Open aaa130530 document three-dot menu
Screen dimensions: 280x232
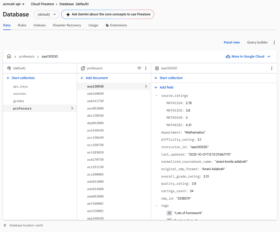pyautogui.click(x=272, y=68)
